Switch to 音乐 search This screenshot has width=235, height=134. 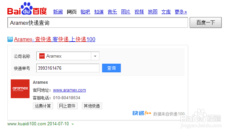pyautogui.click(x=112, y=12)
